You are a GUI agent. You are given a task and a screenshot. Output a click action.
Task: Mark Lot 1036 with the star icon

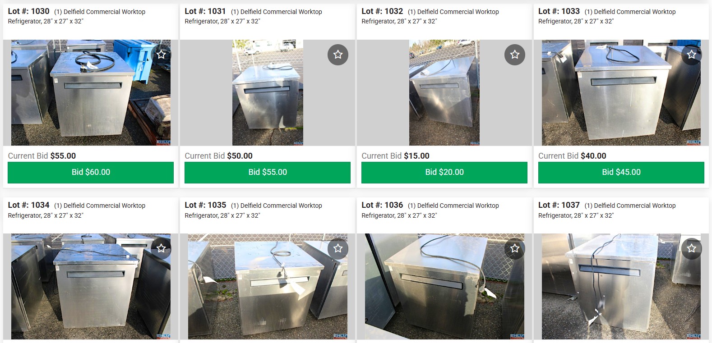coord(515,248)
